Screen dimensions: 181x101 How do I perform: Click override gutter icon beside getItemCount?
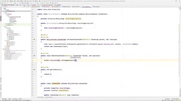point(35,70)
